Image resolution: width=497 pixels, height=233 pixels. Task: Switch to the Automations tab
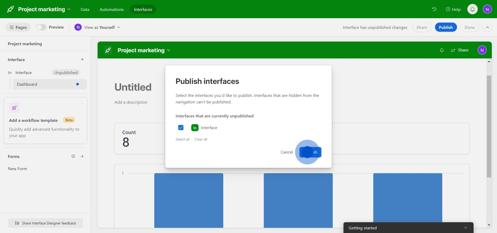(112, 9)
